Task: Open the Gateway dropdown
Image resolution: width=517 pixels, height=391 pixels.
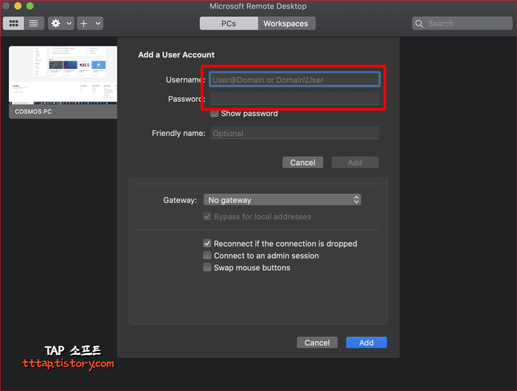Action: tap(282, 200)
